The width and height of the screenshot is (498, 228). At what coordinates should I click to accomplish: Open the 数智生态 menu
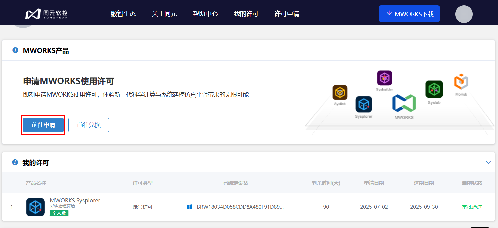pos(123,14)
